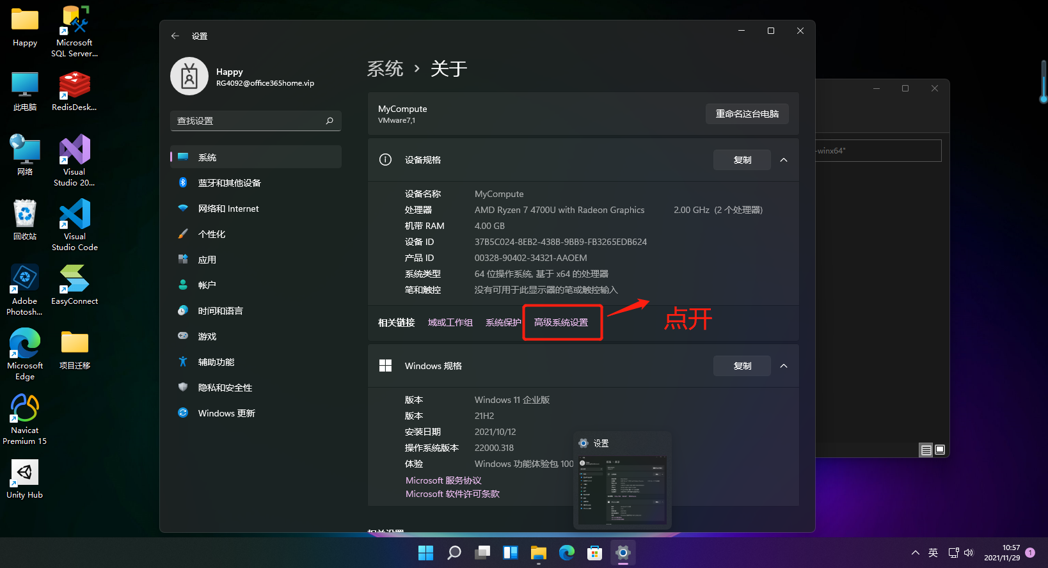Screen dimensions: 1048x568
Task: Open 个性化 settings
Action: 256,234
